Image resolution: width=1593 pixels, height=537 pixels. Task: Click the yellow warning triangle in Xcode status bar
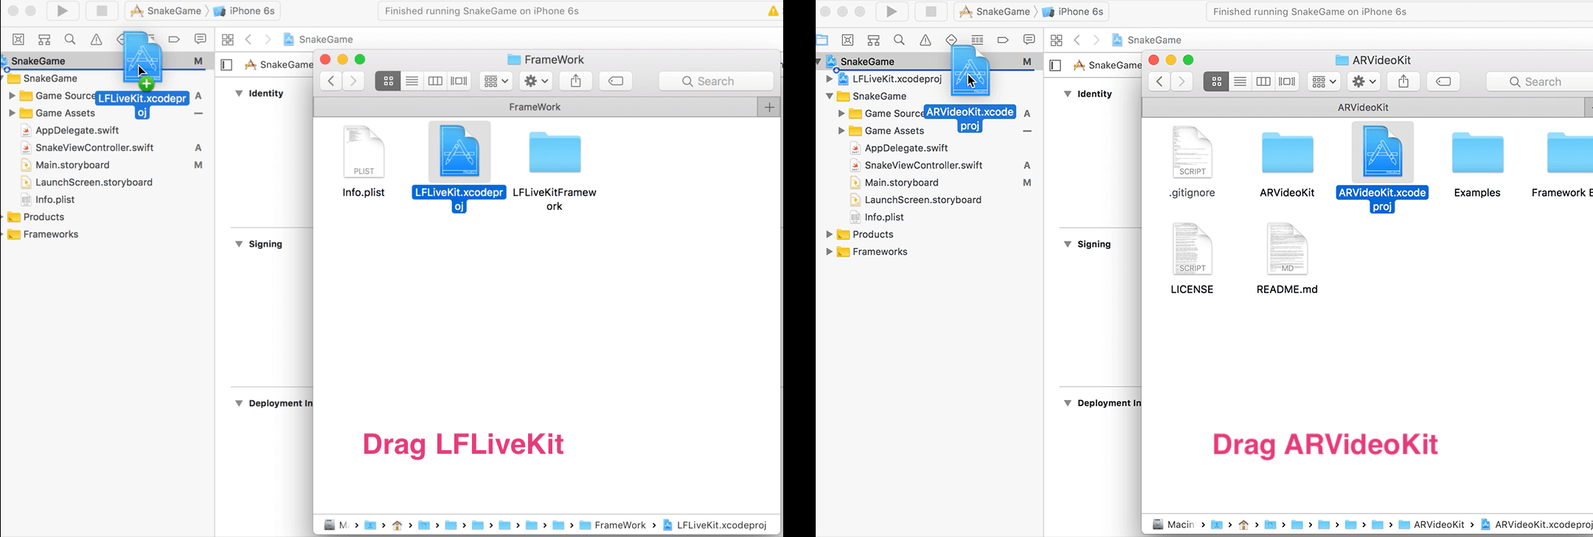click(x=773, y=11)
